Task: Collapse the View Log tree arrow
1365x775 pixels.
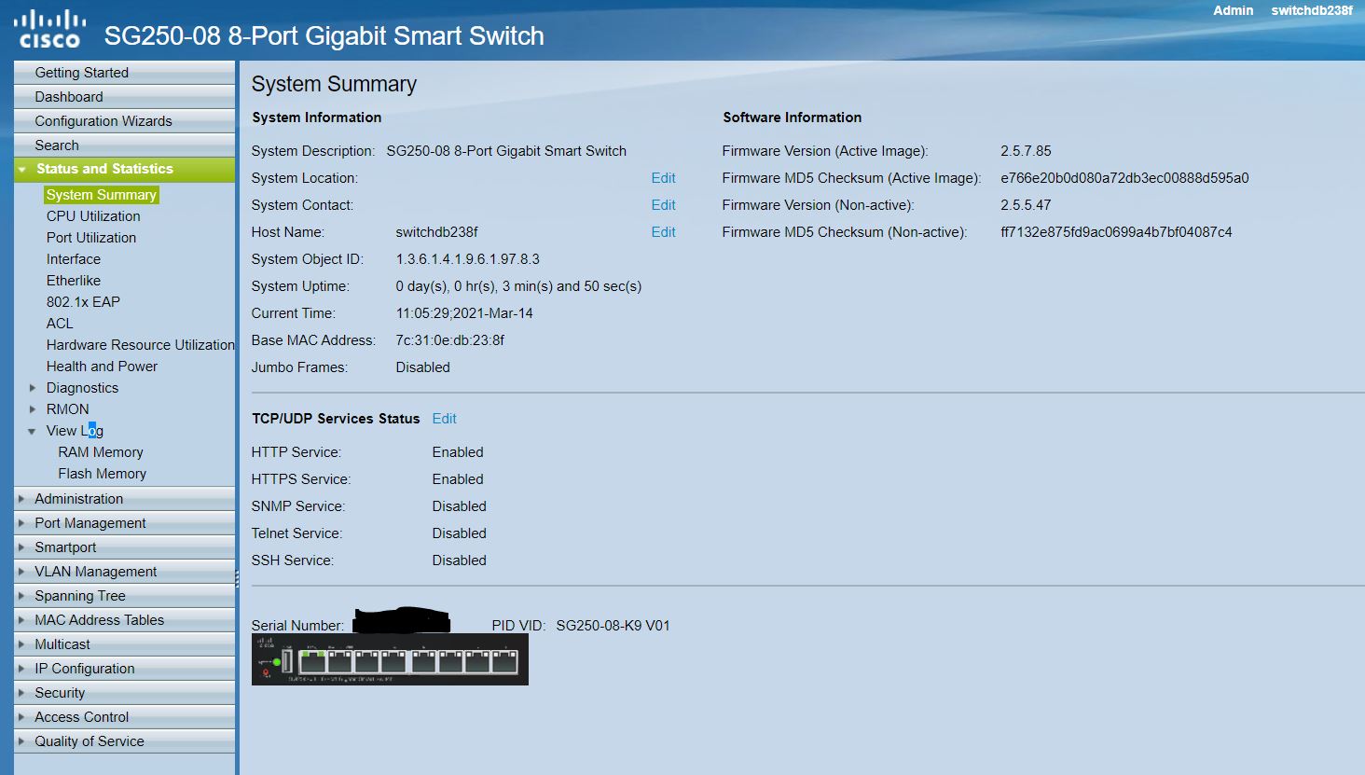Action: (x=33, y=431)
